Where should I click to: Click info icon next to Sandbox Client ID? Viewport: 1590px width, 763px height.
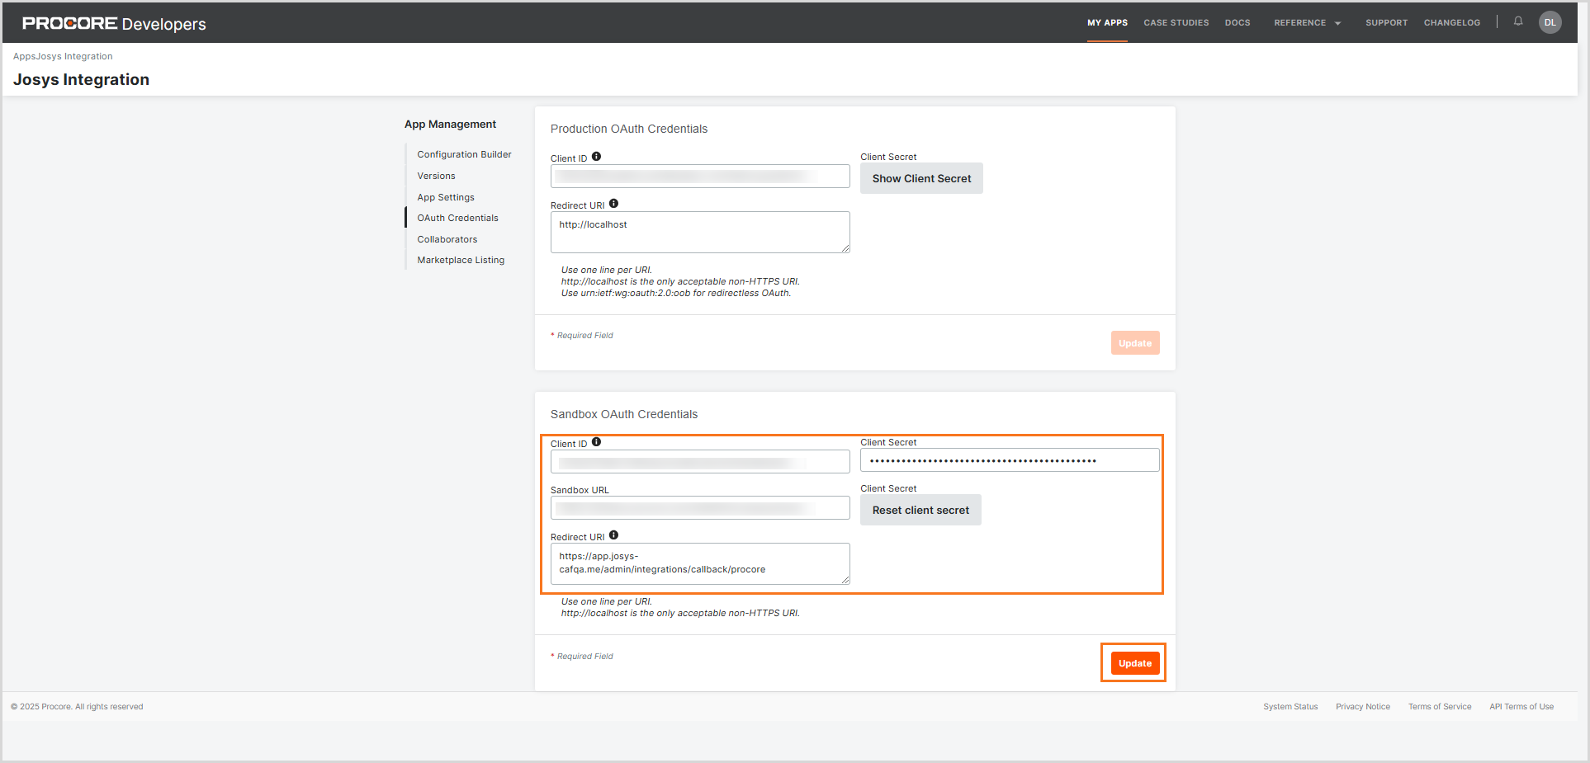click(x=596, y=442)
